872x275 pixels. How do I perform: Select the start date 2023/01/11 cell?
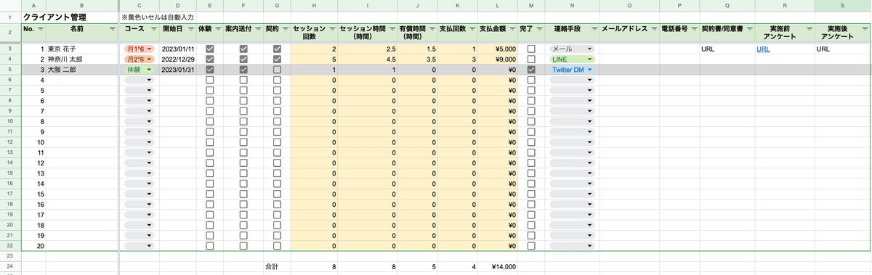coord(177,49)
